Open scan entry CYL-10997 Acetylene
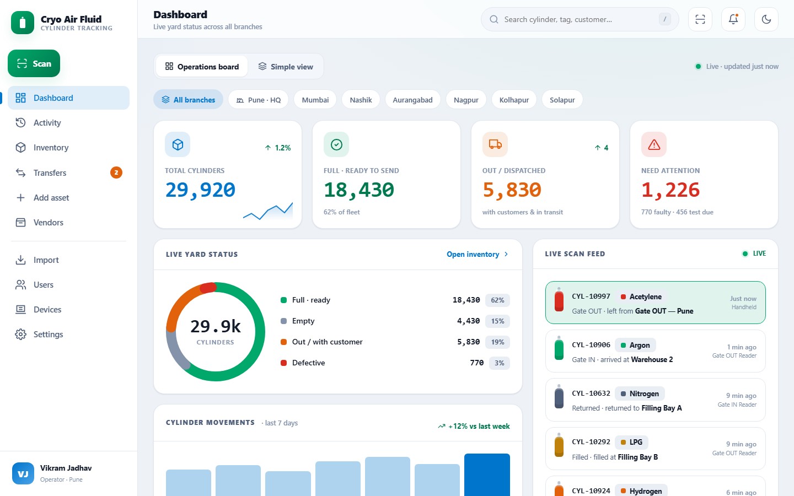The image size is (794, 496). (x=656, y=303)
